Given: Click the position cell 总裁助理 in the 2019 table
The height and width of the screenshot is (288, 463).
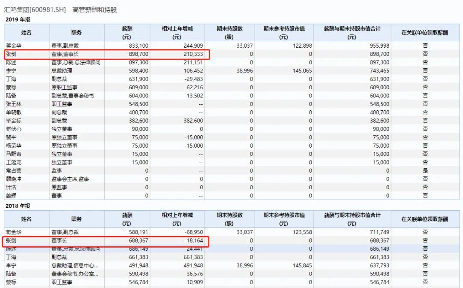Looking at the screenshot, I should coord(62,71).
